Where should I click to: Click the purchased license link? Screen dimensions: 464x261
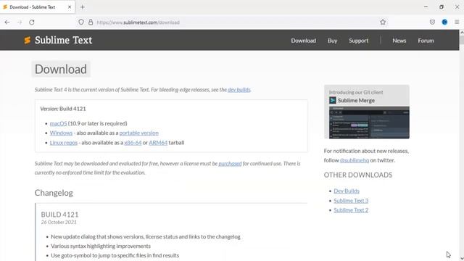(230, 164)
